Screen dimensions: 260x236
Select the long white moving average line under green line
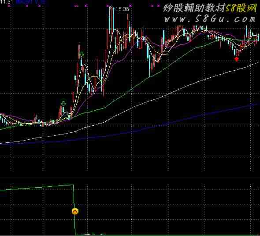pyautogui.click(x=168, y=94)
